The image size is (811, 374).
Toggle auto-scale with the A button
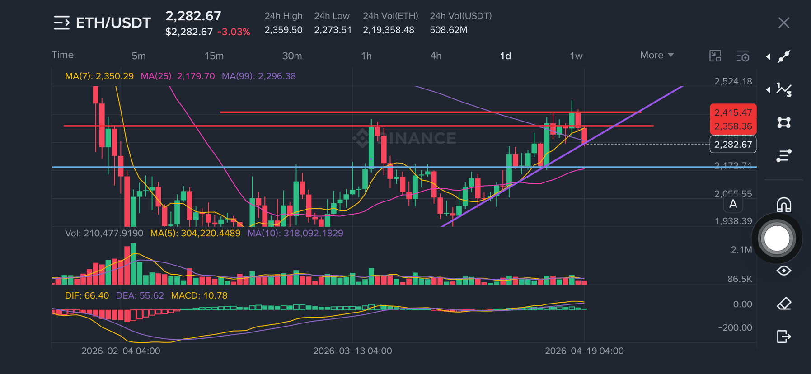[733, 204]
